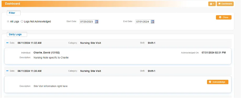
Task: Click the Dashboard home button
Action: coord(225,4)
